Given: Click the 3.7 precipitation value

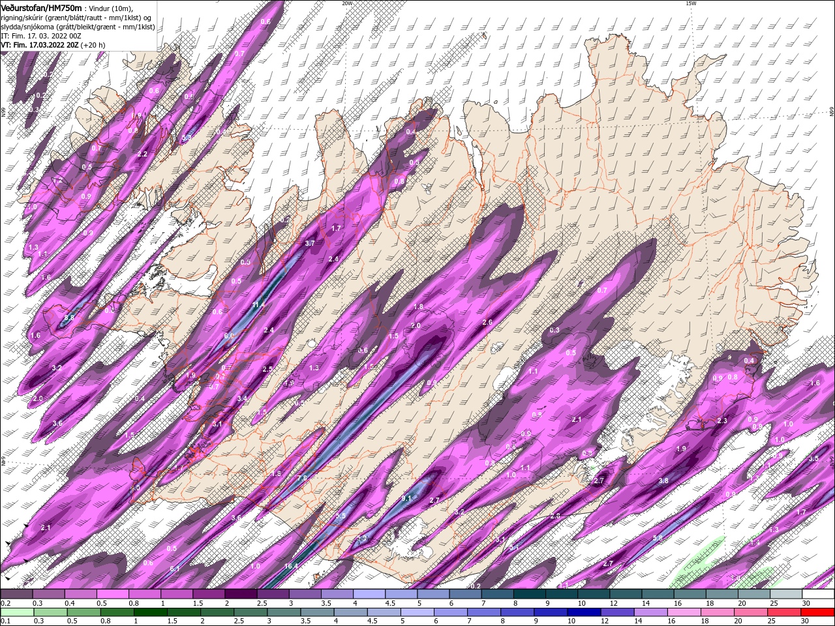Looking at the screenshot, I should 310,243.
